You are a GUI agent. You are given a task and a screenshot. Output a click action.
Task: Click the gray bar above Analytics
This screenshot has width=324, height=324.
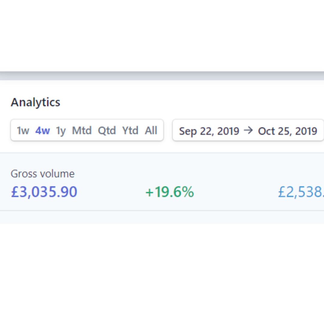coord(162,76)
